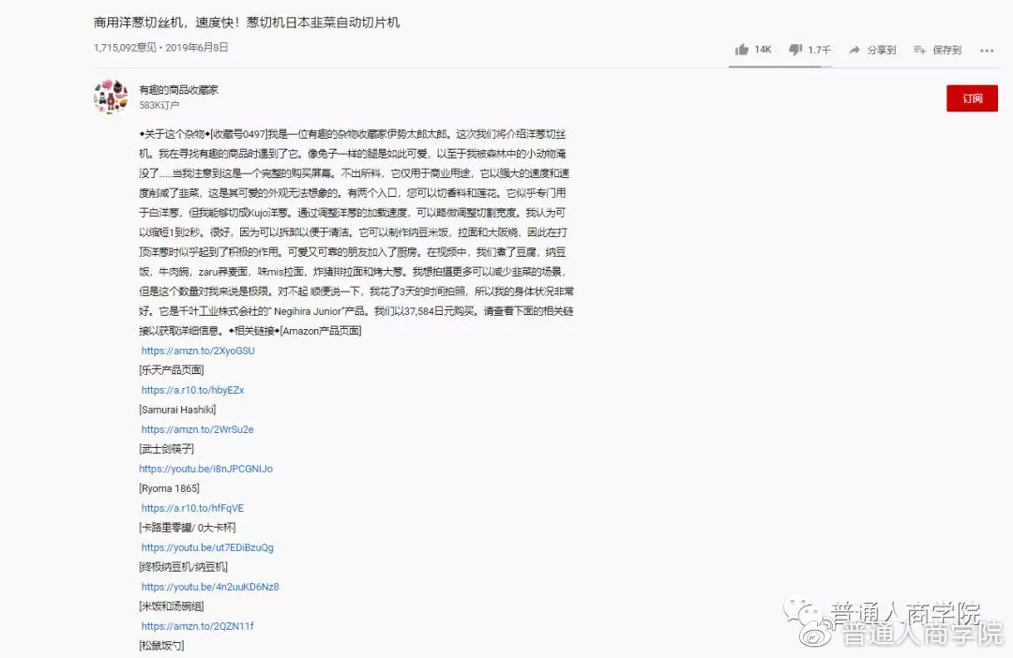This screenshot has width=1013, height=658.
Task: Expand the more actions with ... icon
Action: click(987, 52)
